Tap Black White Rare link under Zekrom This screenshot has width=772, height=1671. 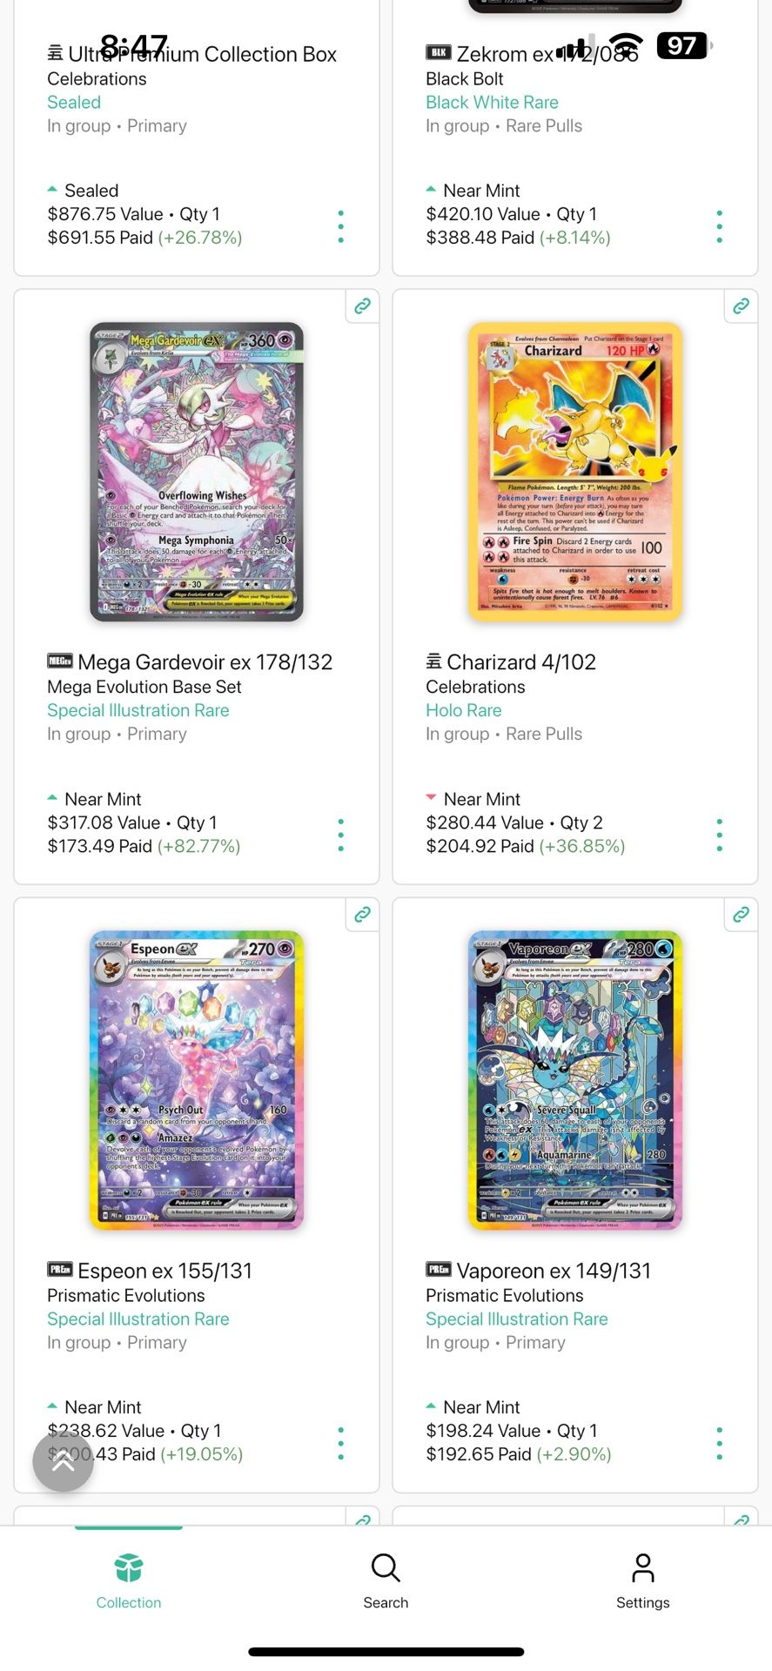click(492, 102)
